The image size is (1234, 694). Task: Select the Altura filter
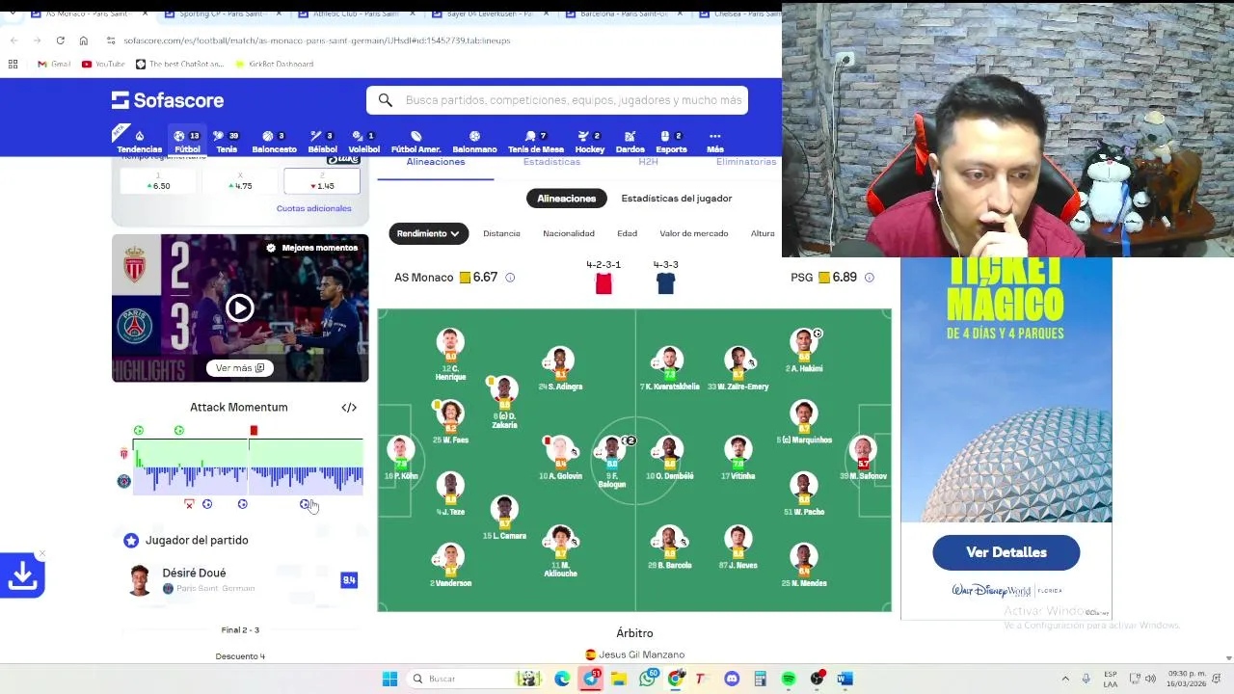coord(763,233)
